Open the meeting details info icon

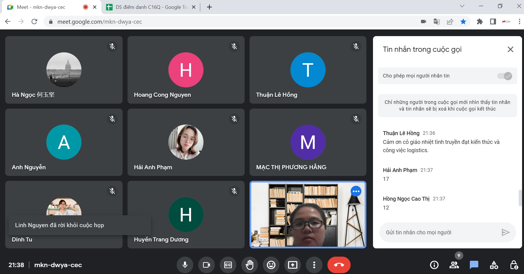click(434, 265)
